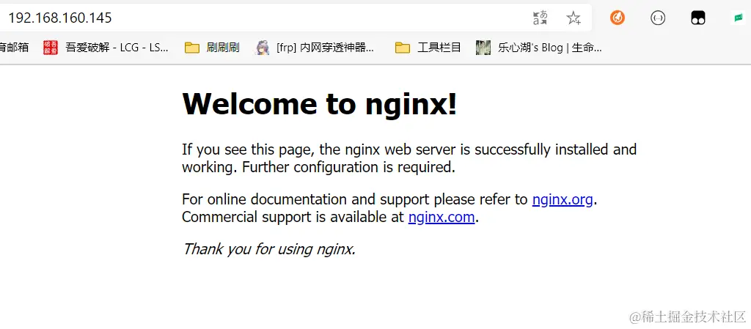Open the 工具栏目 bookmark folder
751x329 pixels.
(x=428, y=48)
